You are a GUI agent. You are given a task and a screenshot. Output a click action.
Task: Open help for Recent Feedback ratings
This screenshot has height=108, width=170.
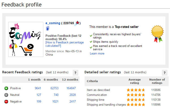pyautogui.click(x=75, y=73)
